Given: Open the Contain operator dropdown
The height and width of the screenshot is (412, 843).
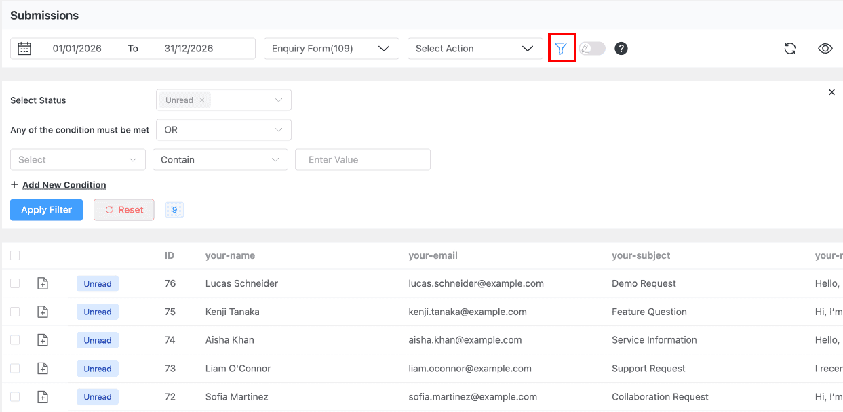Looking at the screenshot, I should tap(220, 160).
